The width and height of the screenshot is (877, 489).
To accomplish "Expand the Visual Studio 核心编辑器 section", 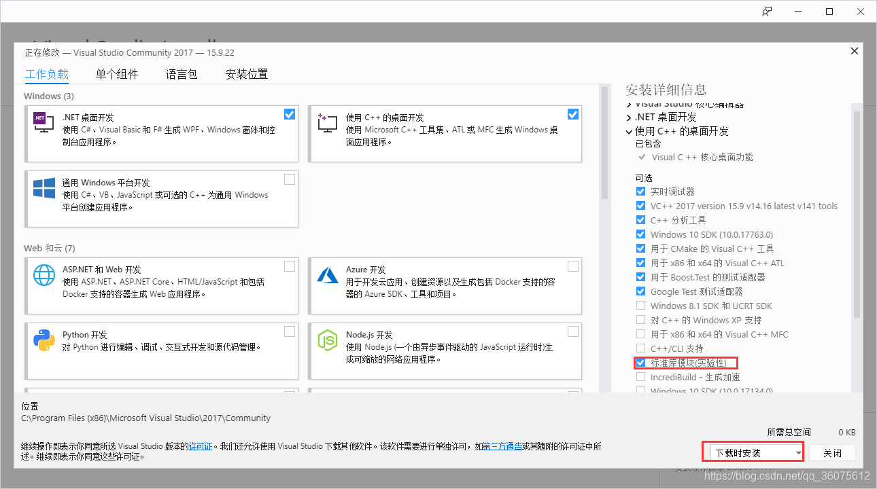I will 629,105.
